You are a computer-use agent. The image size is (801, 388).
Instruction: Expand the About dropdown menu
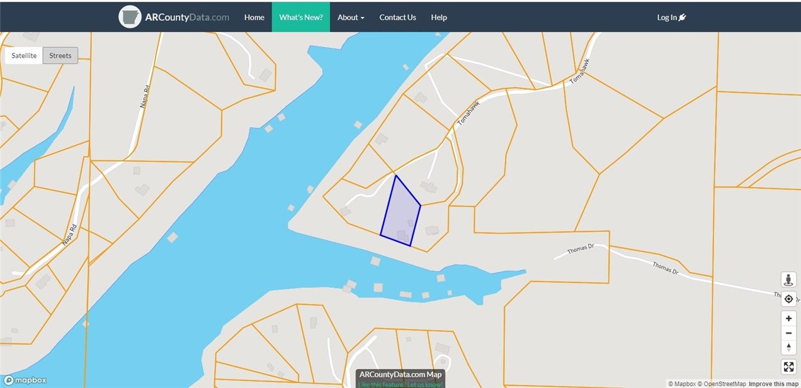[x=351, y=18]
